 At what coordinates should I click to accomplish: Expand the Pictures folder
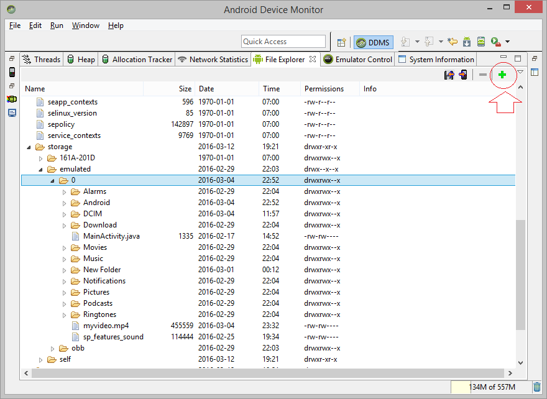point(65,293)
